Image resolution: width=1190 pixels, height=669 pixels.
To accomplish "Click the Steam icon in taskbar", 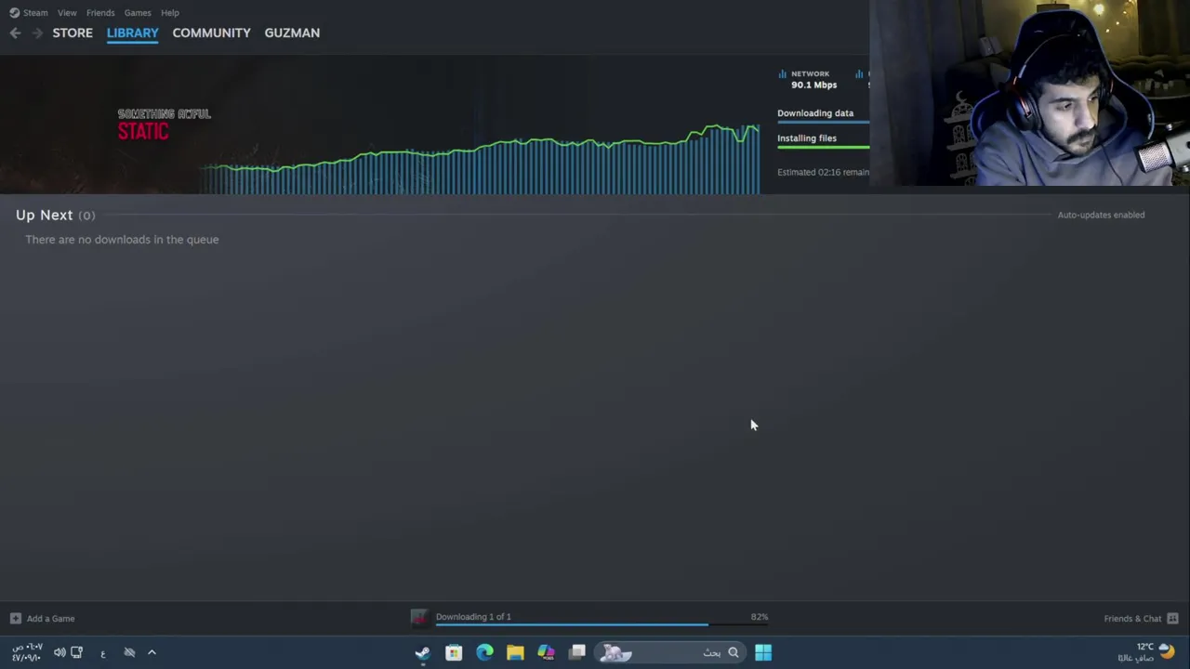I will click(423, 652).
